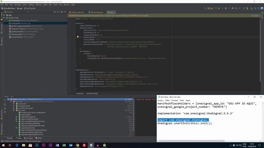Collapse the top Build failed tree row
Screen dimensions: 264x148
click(x=8, y=99)
